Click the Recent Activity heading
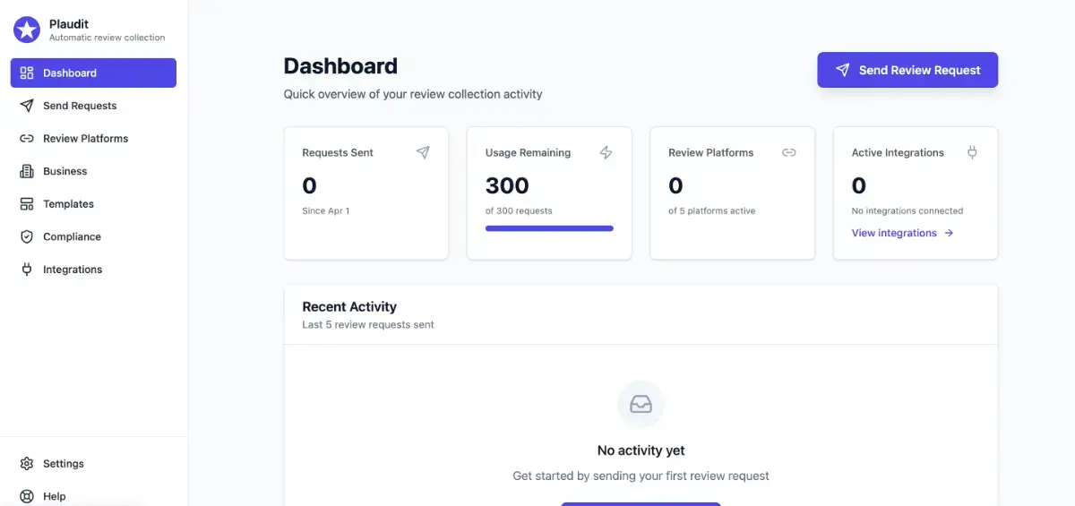This screenshot has height=506, width=1075. click(349, 306)
